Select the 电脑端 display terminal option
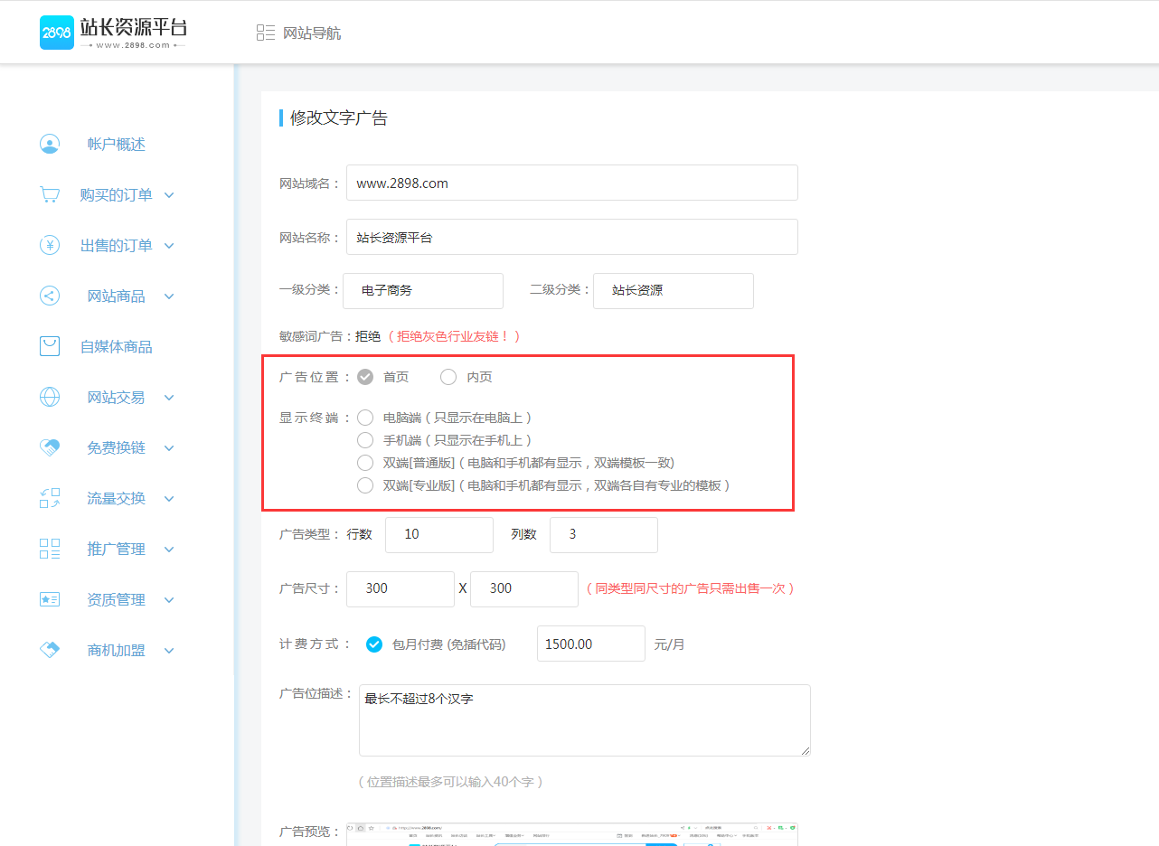 point(365,418)
